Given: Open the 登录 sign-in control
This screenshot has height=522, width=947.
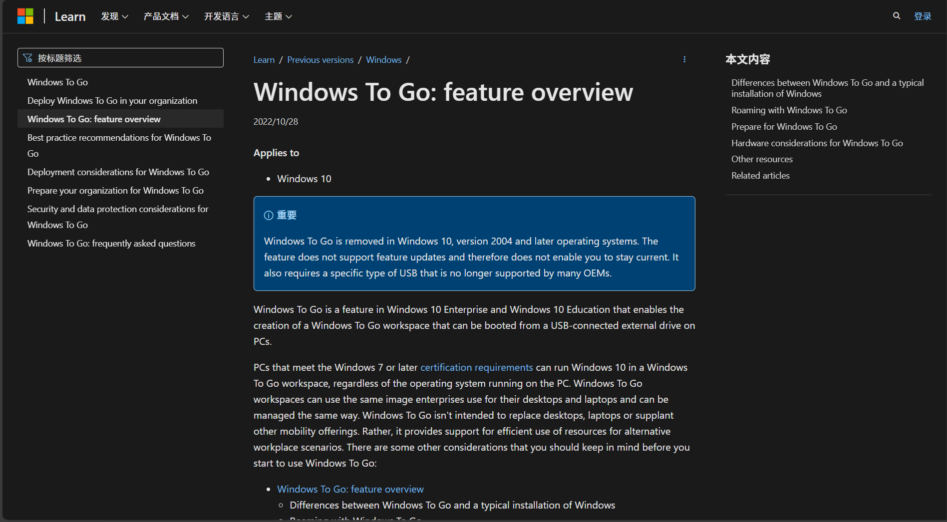Looking at the screenshot, I should pyautogui.click(x=923, y=15).
